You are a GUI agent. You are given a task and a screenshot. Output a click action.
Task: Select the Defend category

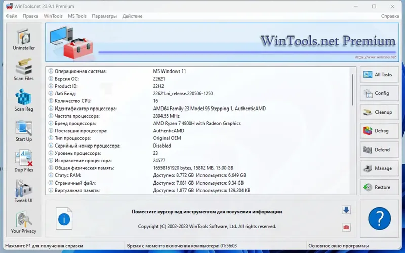pyautogui.click(x=379, y=150)
